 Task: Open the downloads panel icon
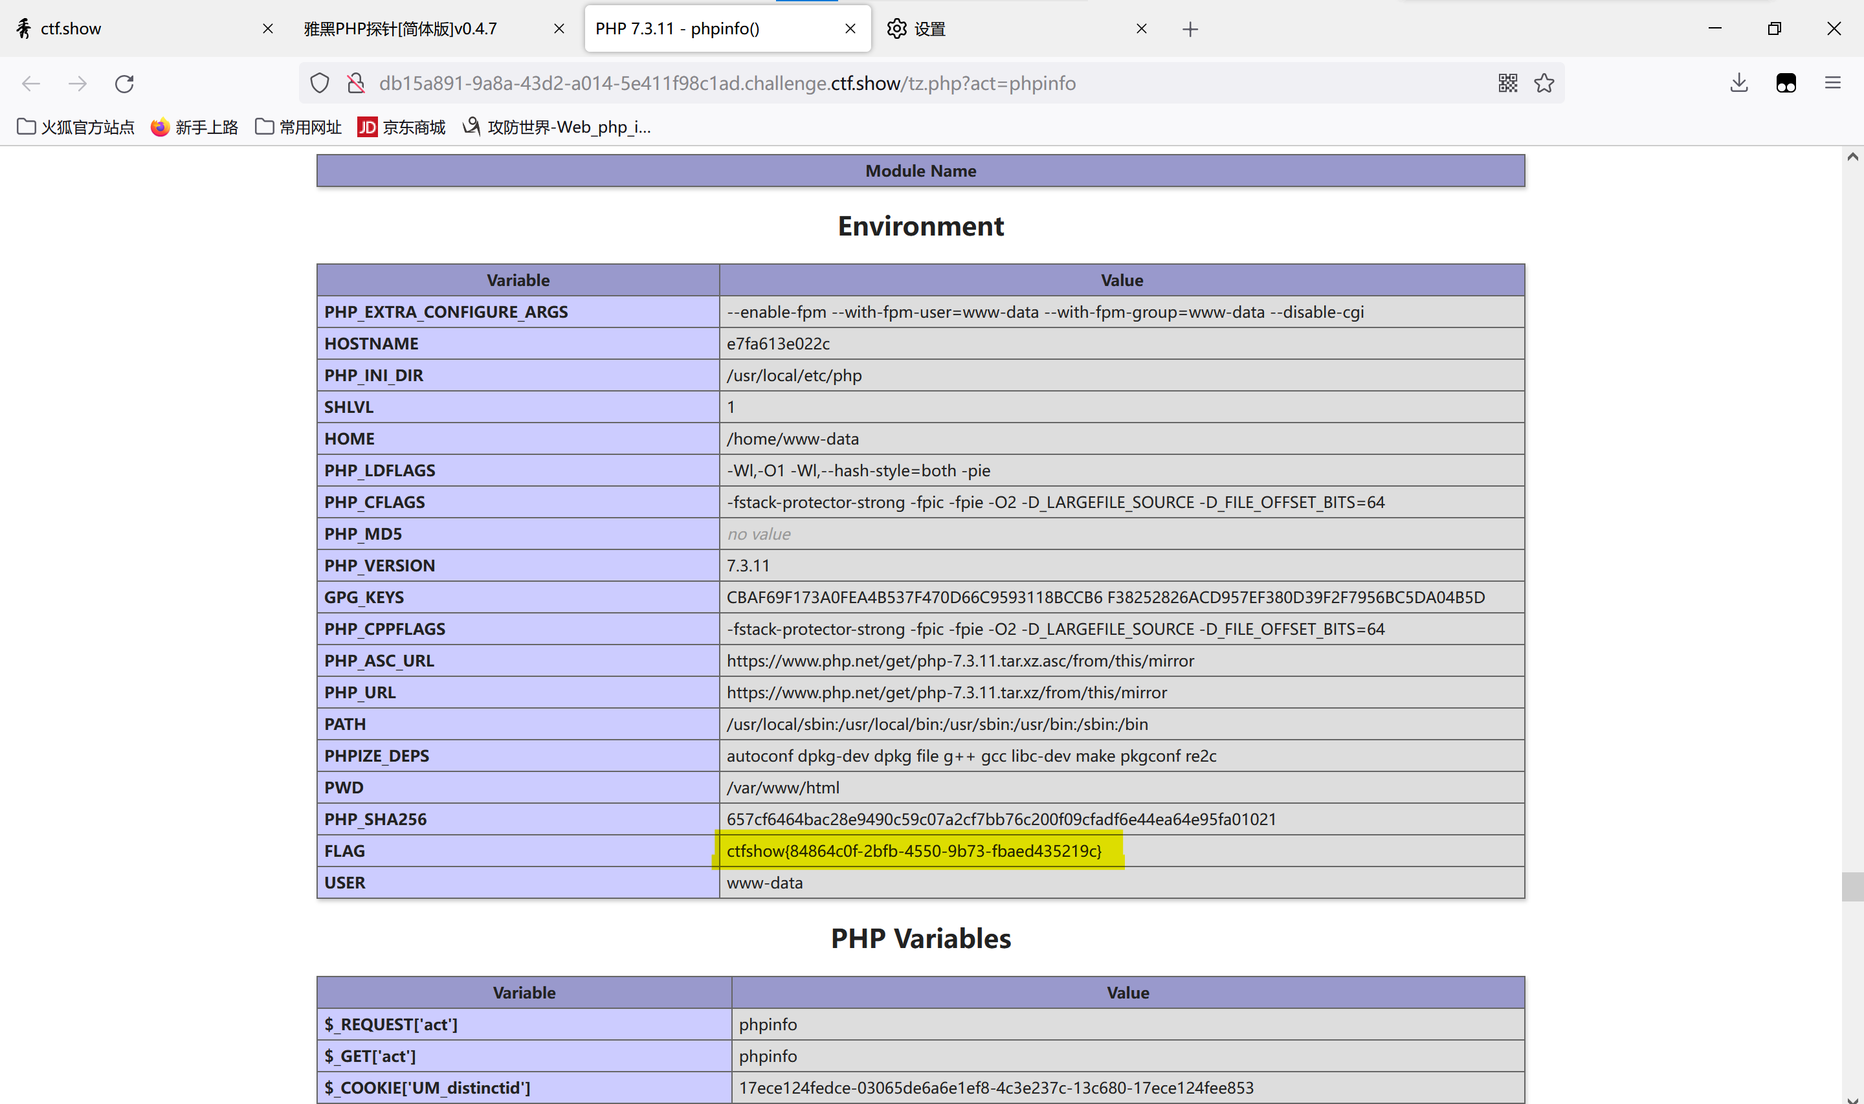pos(1739,83)
